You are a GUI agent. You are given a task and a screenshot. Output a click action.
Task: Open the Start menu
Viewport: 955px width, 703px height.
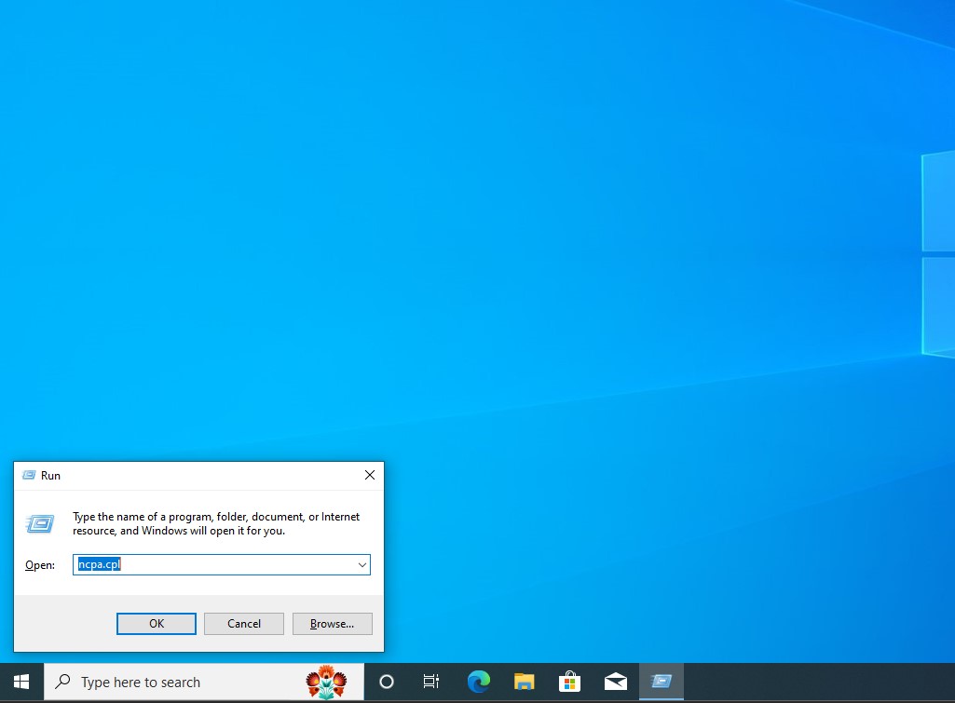(20, 682)
